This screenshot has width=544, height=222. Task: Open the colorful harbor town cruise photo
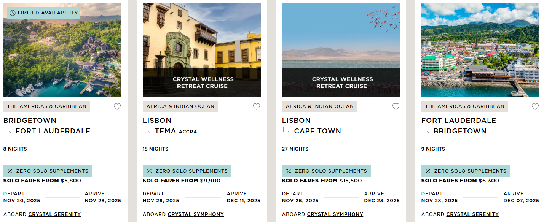(480, 50)
